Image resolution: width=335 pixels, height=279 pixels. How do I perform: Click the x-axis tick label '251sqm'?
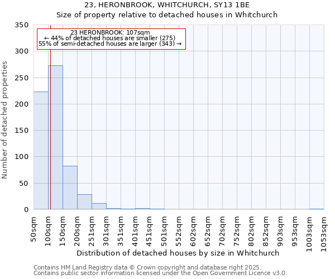click(92, 232)
